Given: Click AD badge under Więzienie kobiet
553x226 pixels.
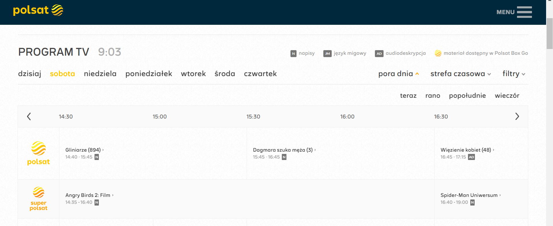Looking at the screenshot, I should (x=471, y=157).
